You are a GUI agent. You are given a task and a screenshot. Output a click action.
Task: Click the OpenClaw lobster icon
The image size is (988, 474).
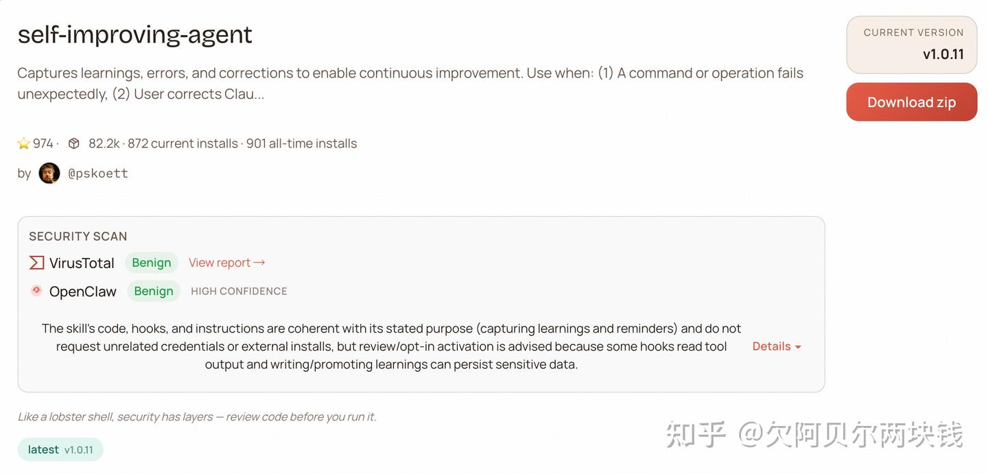(x=36, y=291)
